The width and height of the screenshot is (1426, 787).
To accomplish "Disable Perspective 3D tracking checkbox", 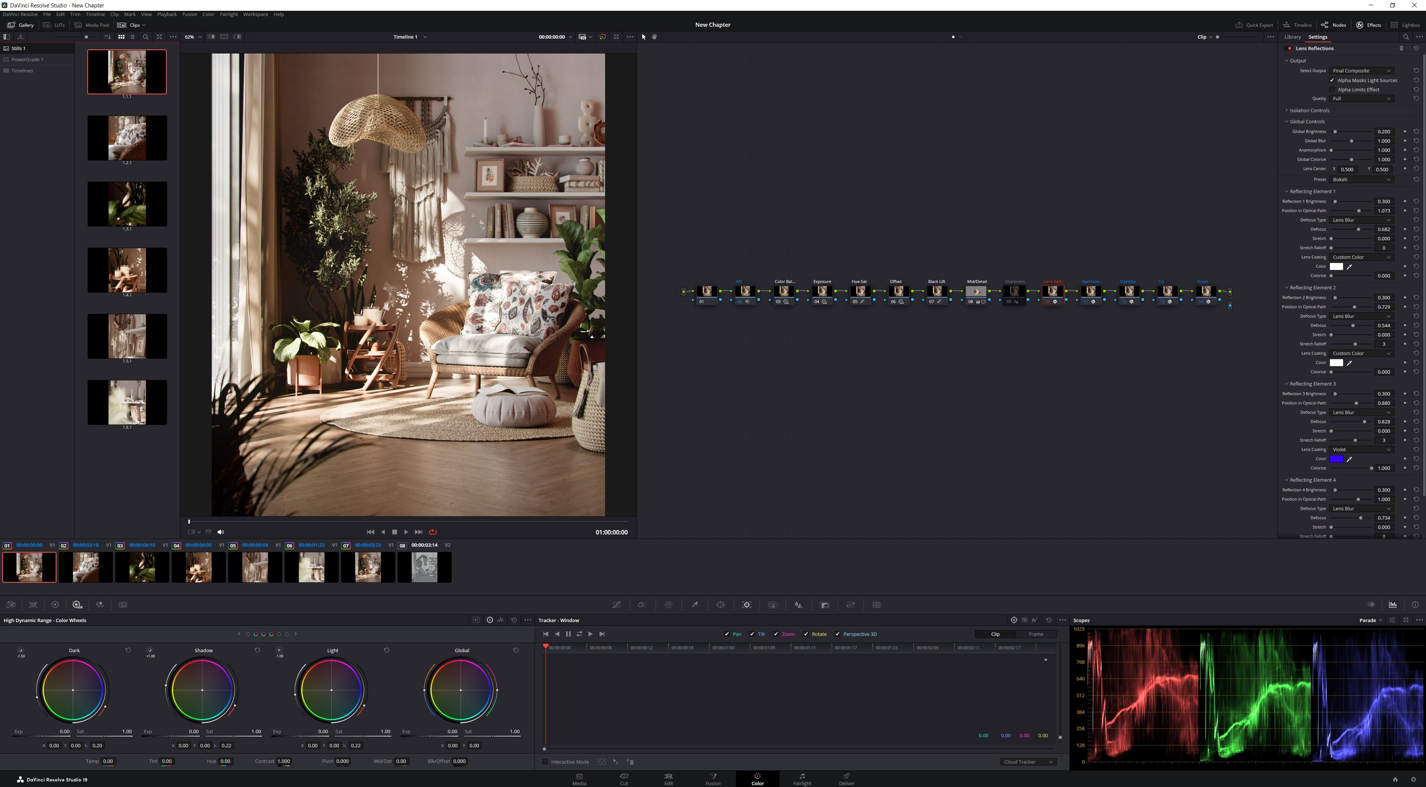I will (x=838, y=634).
